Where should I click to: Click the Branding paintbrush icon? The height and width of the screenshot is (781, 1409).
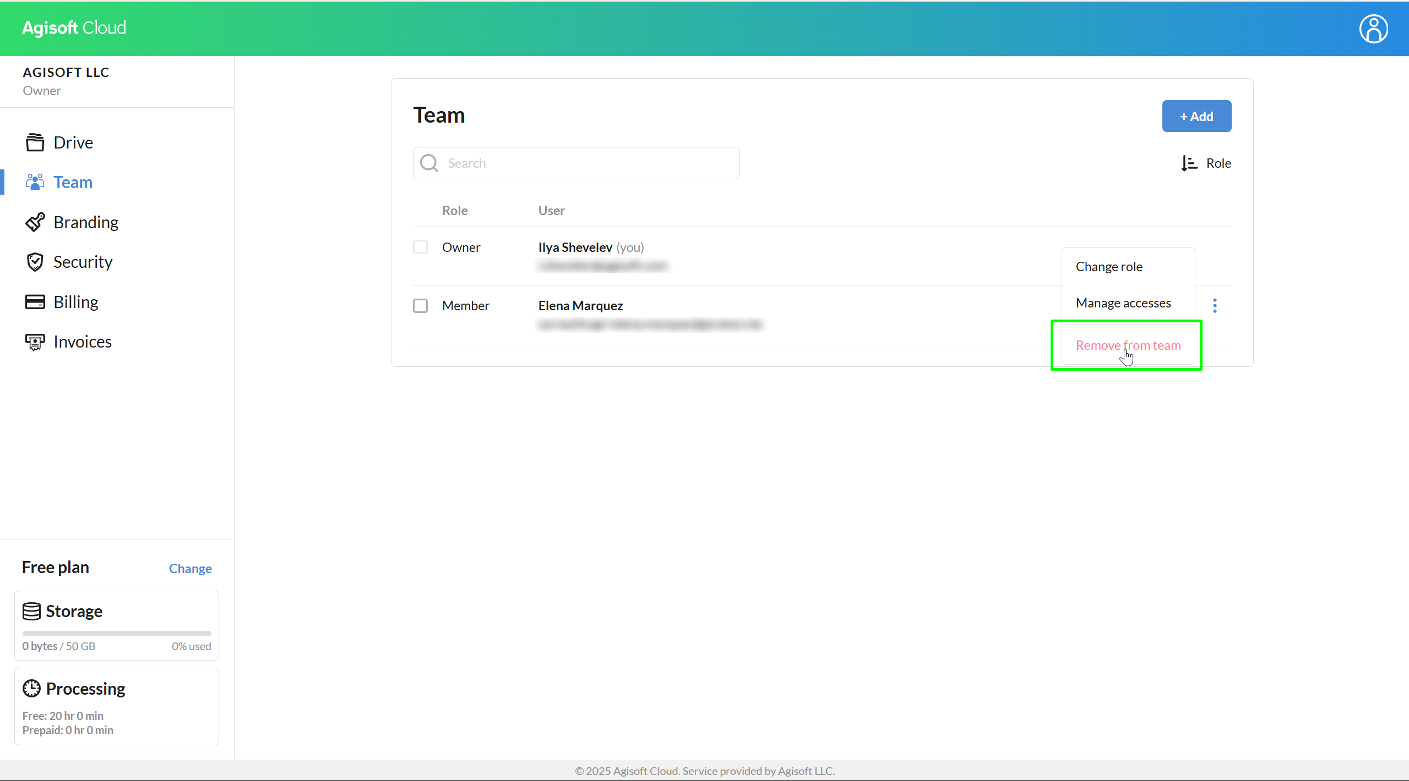tap(35, 222)
